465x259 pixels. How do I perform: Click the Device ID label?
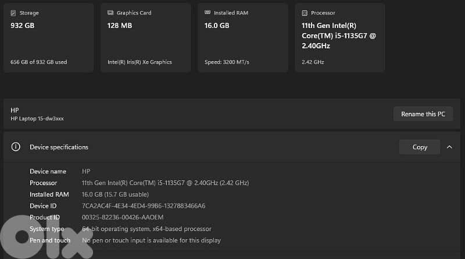[43, 206]
